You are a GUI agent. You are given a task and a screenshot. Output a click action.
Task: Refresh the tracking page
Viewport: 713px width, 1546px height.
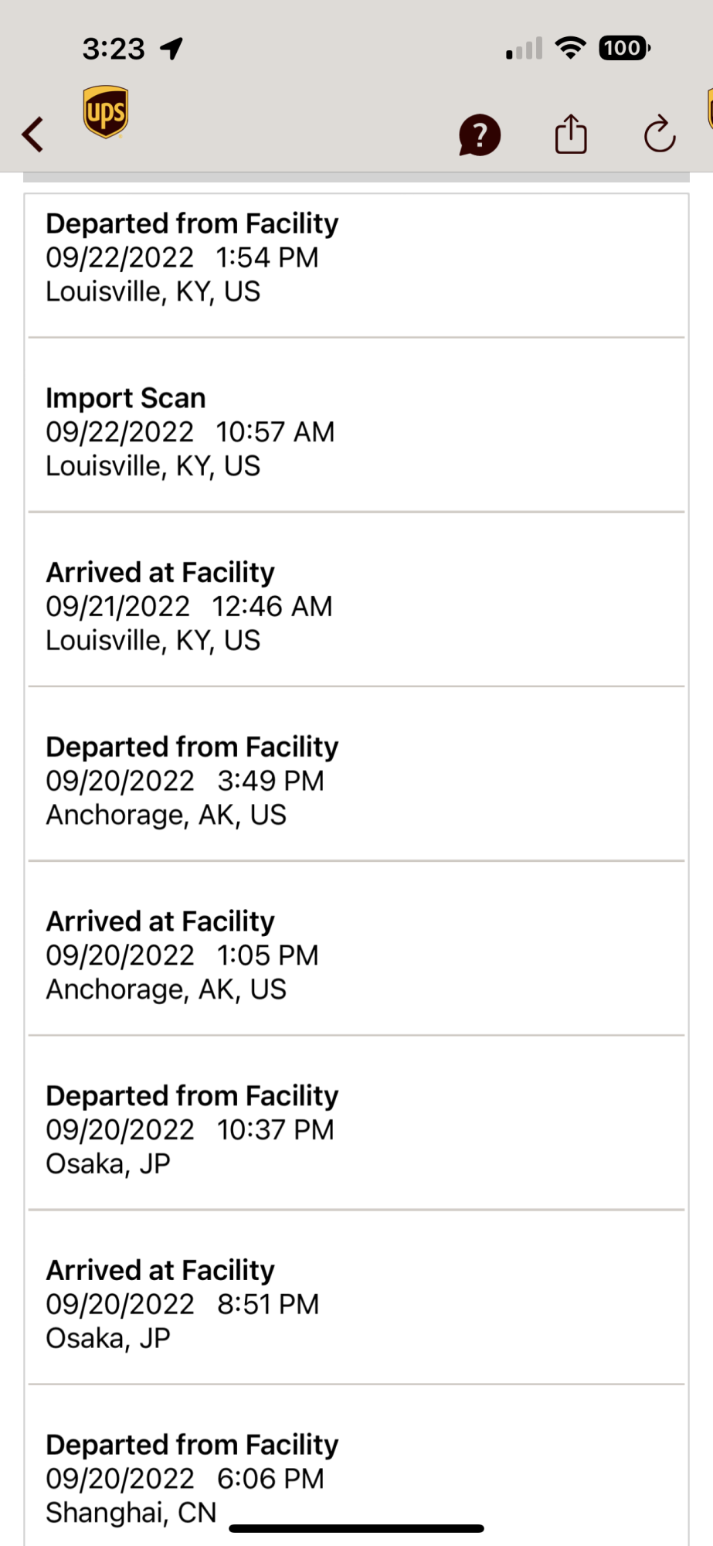point(660,135)
